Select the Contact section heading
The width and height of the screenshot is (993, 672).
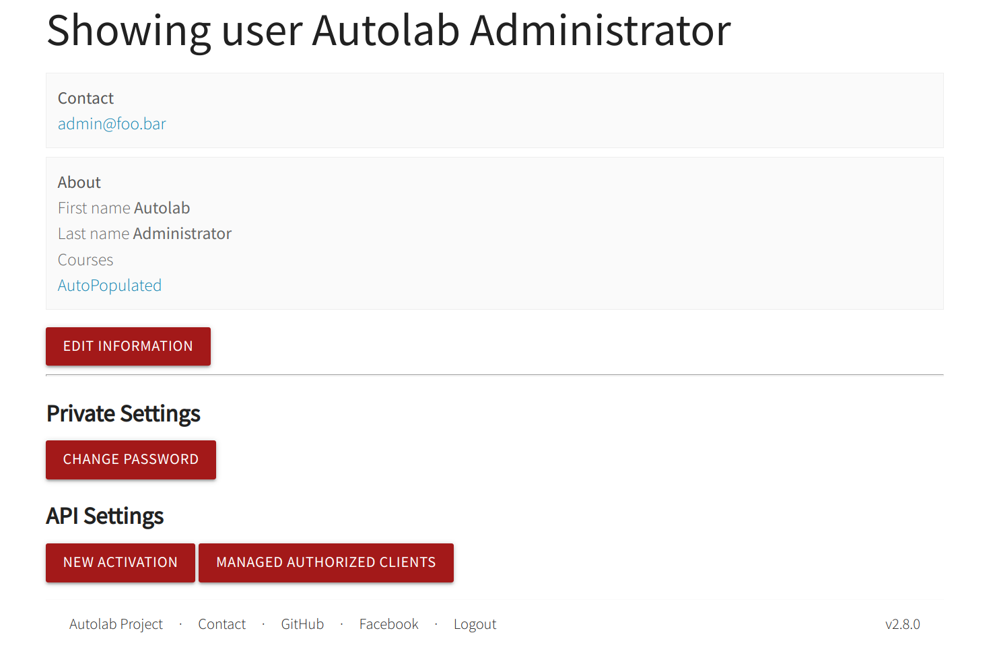(x=85, y=98)
